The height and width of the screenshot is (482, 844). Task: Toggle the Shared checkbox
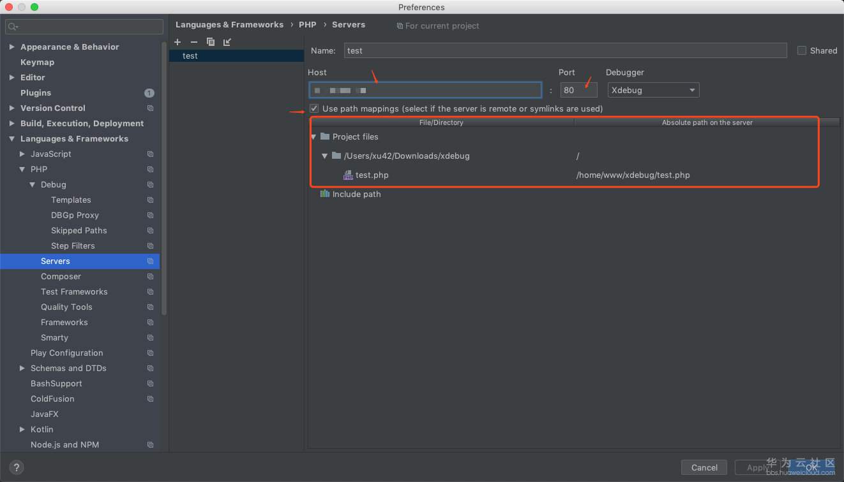coord(802,50)
